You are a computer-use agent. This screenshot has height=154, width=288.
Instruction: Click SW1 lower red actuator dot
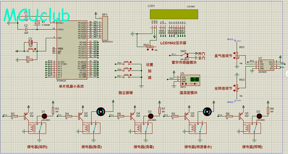(188, 57)
